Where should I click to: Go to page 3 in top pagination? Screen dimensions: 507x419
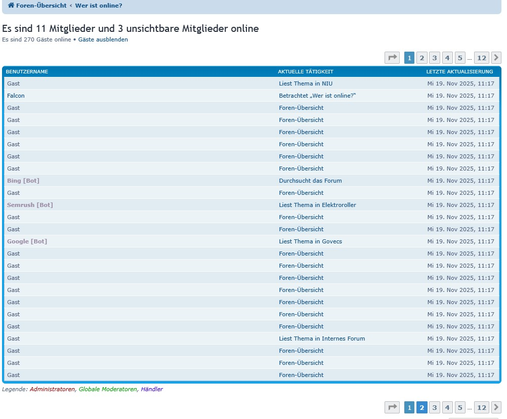click(x=434, y=58)
